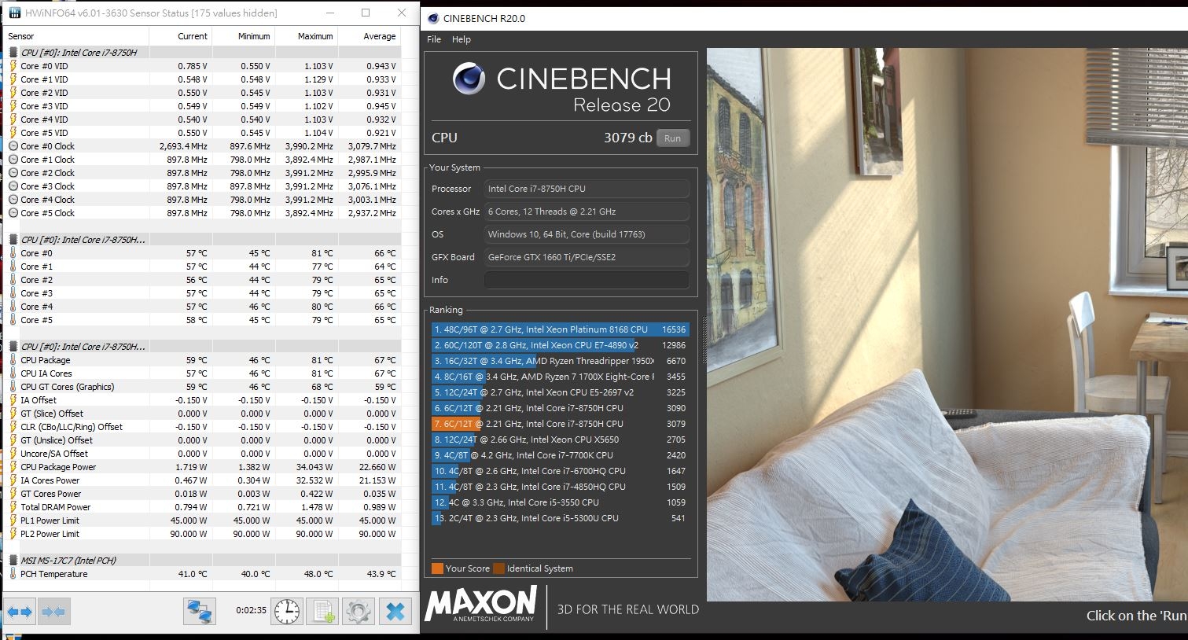The width and height of the screenshot is (1188, 640).
Task: Click the rendered room image in Cinebench
Action: point(947,325)
